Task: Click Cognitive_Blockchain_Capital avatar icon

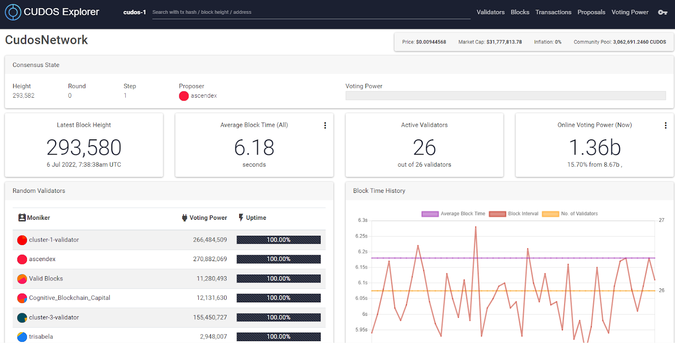Action: point(22,298)
